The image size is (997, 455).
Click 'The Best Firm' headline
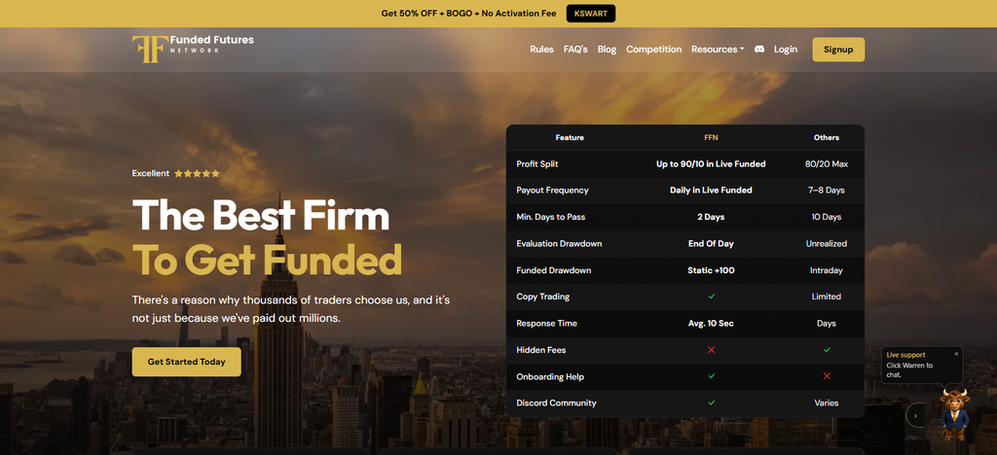pyautogui.click(x=261, y=216)
